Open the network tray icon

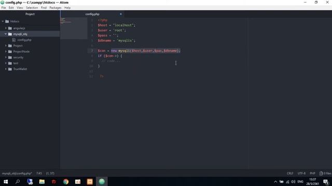[x=287, y=181]
